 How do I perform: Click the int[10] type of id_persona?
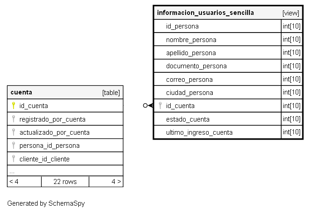coord(292,26)
